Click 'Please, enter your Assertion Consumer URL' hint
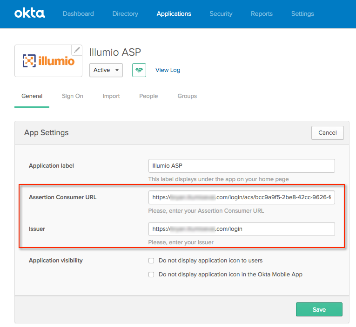 coord(206,211)
